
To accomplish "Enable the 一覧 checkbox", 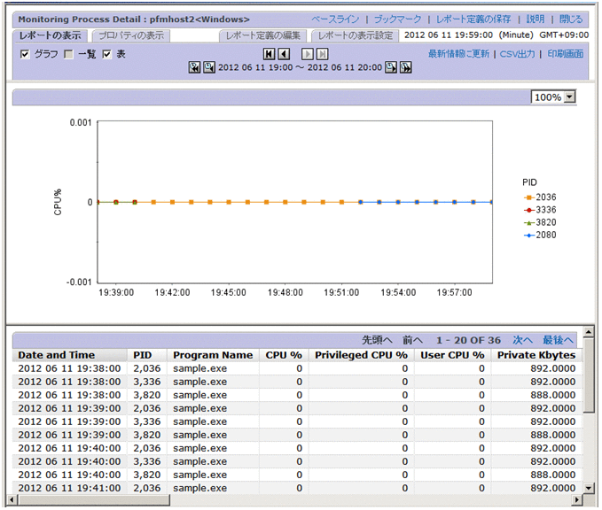I will [x=68, y=54].
